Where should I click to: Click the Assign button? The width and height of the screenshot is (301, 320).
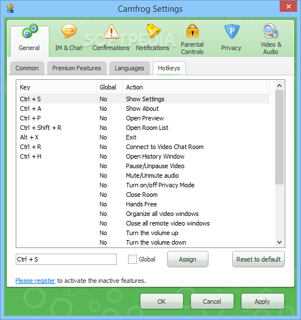[x=188, y=259]
